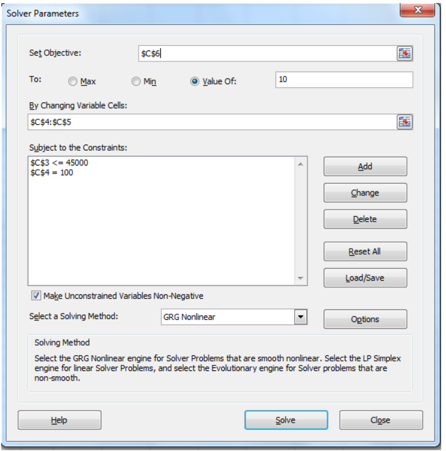Click the Solve button
The width and height of the screenshot is (446, 451).
click(x=286, y=420)
